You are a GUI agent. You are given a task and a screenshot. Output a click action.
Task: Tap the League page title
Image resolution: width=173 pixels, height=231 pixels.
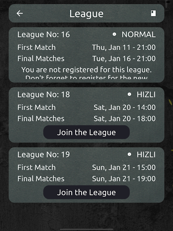(86, 14)
